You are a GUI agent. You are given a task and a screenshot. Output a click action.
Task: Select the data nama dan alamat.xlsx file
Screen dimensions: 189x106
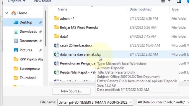point(80,54)
